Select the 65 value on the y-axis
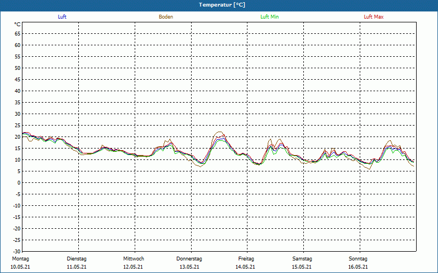The height and width of the screenshot is (273, 438). tap(18, 34)
